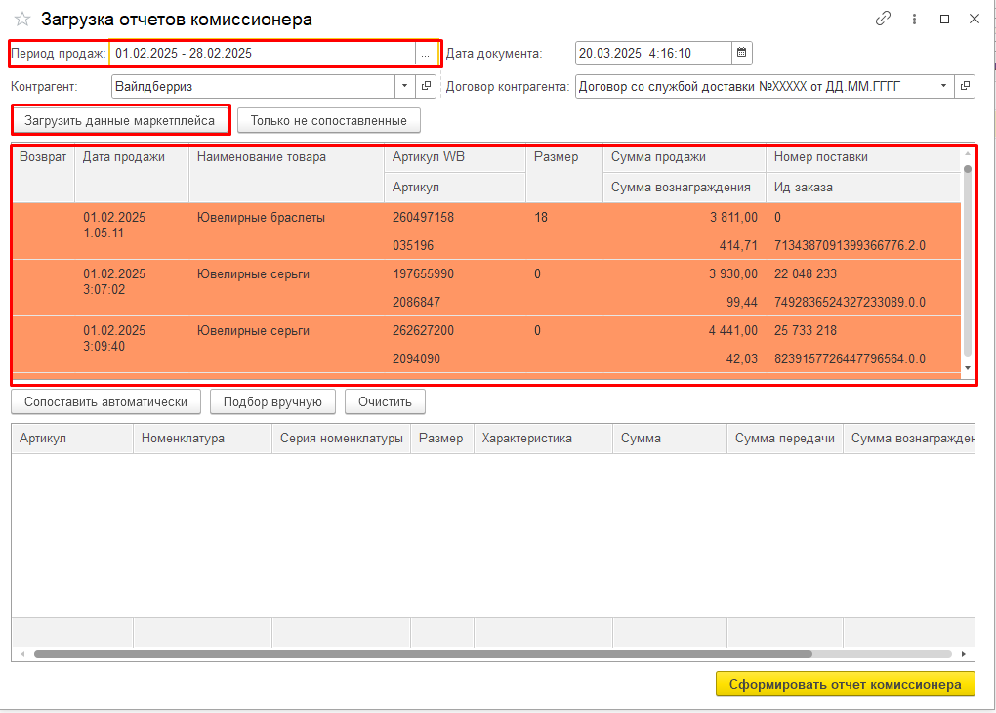The image size is (996, 713).
Task: Select the Ювелирные браслеты row
Action: (x=486, y=231)
